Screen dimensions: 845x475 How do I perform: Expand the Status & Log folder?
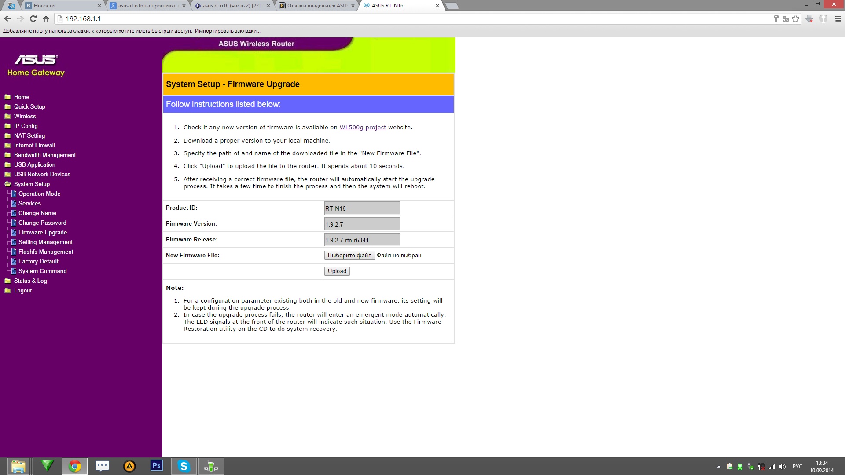(30, 281)
